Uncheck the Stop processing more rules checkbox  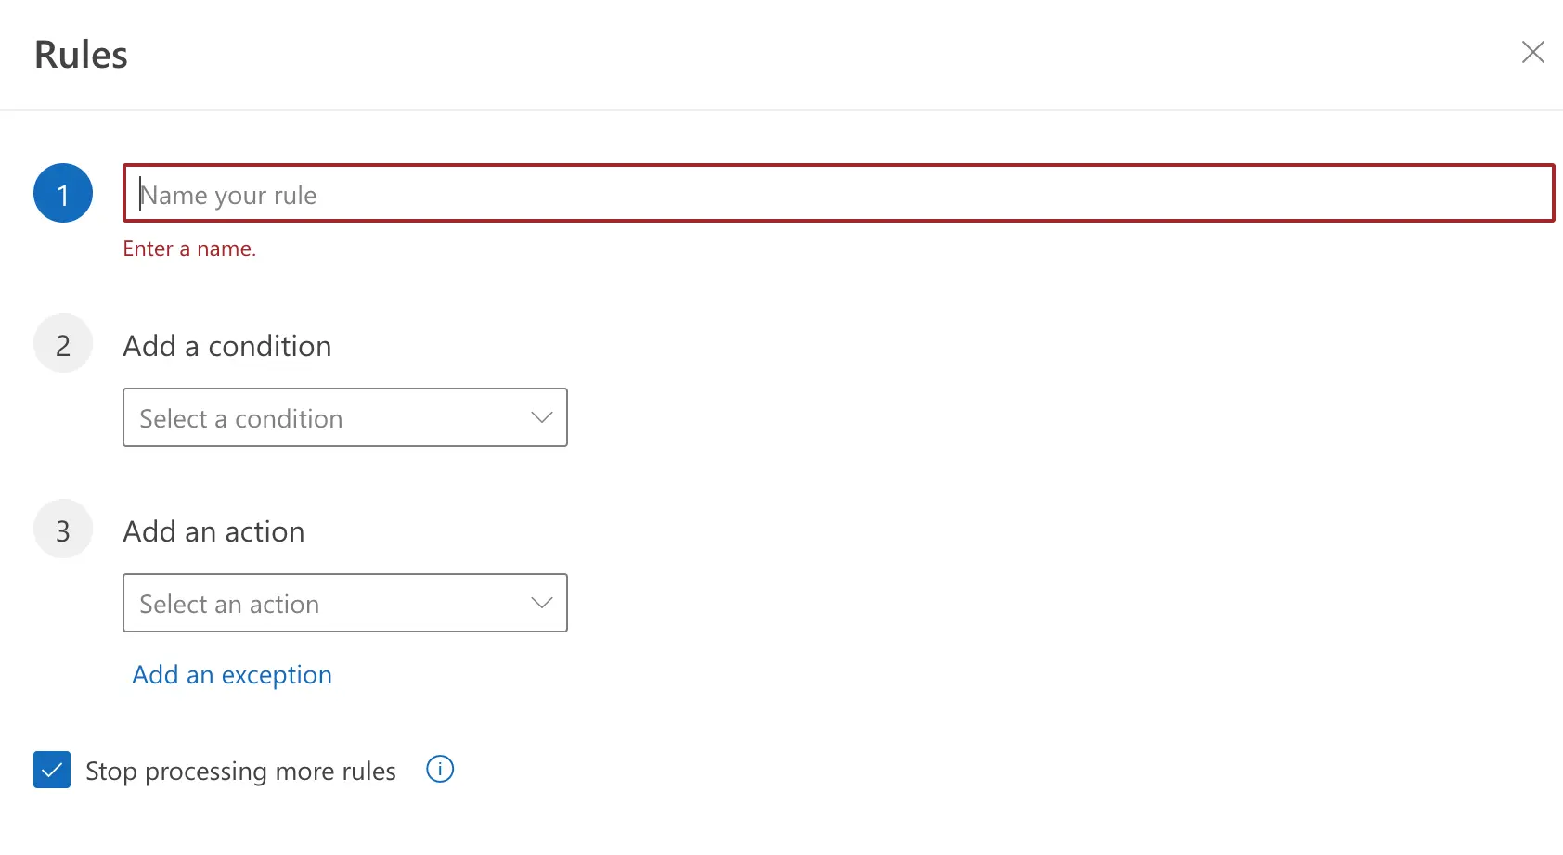click(x=52, y=770)
